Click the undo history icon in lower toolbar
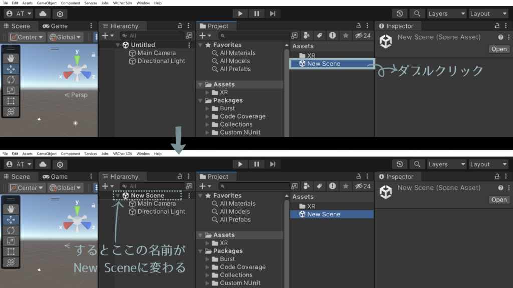Viewport: 513px width, 288px height. 399,164
